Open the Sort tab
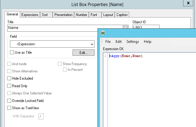 46,15
